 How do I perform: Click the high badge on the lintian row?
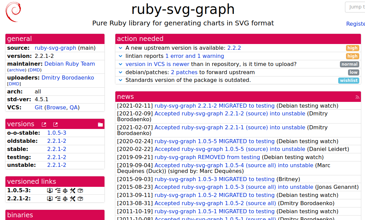coord(352,56)
